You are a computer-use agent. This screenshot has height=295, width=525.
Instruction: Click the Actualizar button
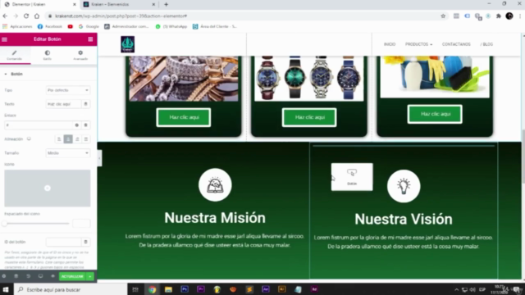tap(73, 276)
